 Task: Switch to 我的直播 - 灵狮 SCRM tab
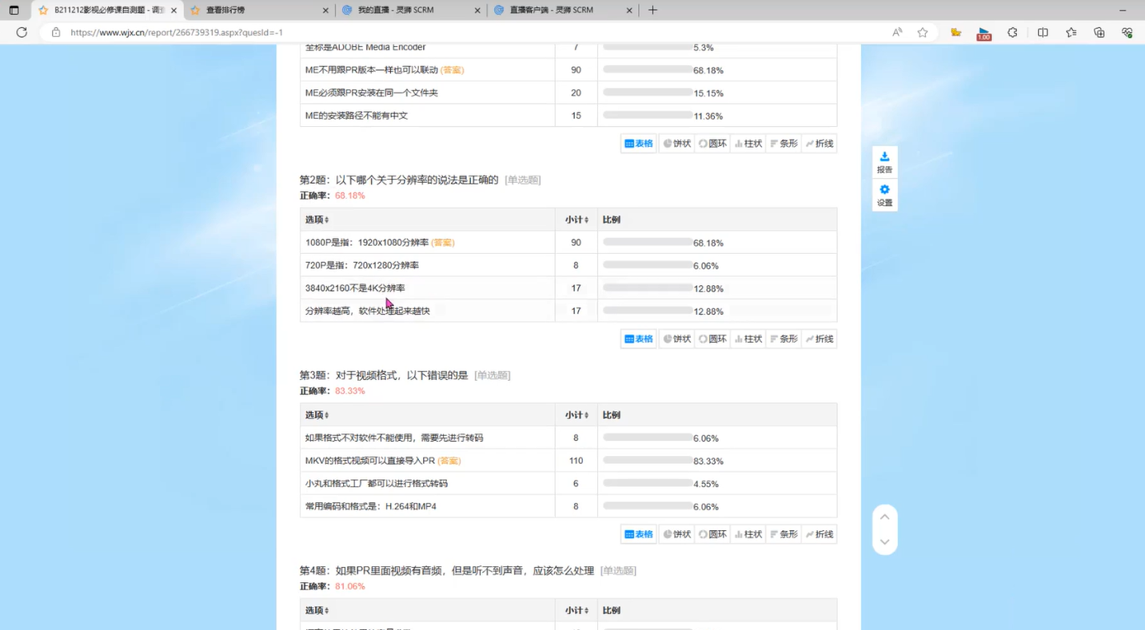coord(408,10)
